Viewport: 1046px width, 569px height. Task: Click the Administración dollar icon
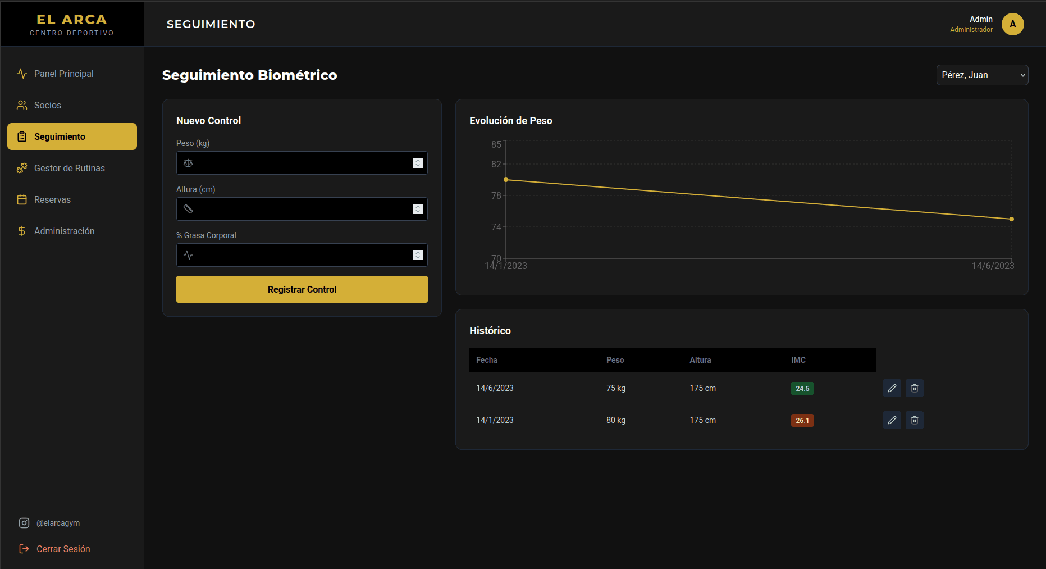pyautogui.click(x=22, y=231)
